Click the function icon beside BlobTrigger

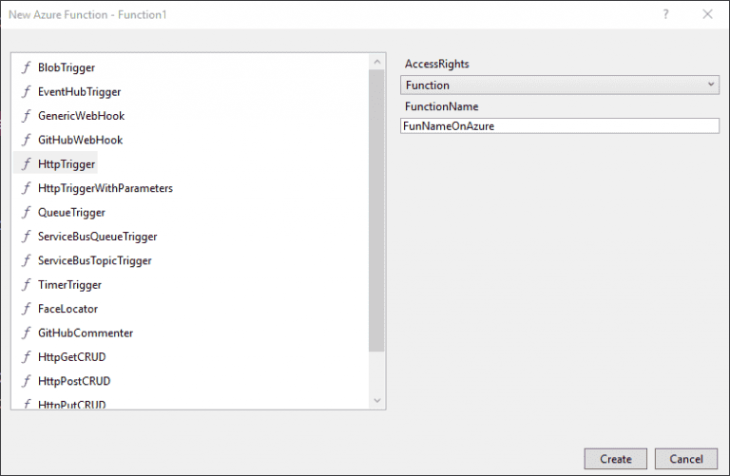(27, 67)
